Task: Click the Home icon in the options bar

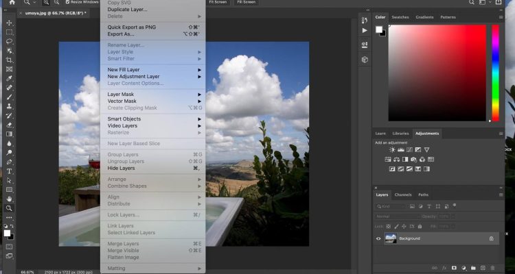Action: [12, 2]
